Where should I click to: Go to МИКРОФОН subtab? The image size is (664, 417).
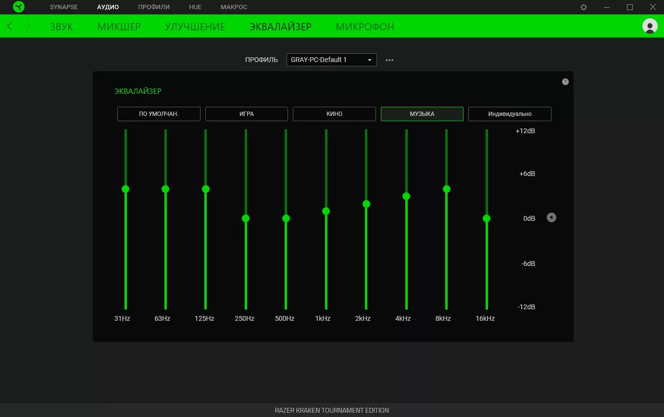(x=365, y=26)
